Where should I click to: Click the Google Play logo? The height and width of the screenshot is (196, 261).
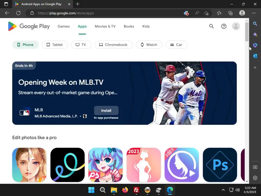click(29, 26)
